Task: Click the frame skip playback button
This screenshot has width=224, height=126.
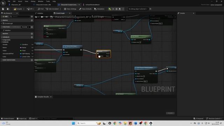Action: click(x=113, y=9)
